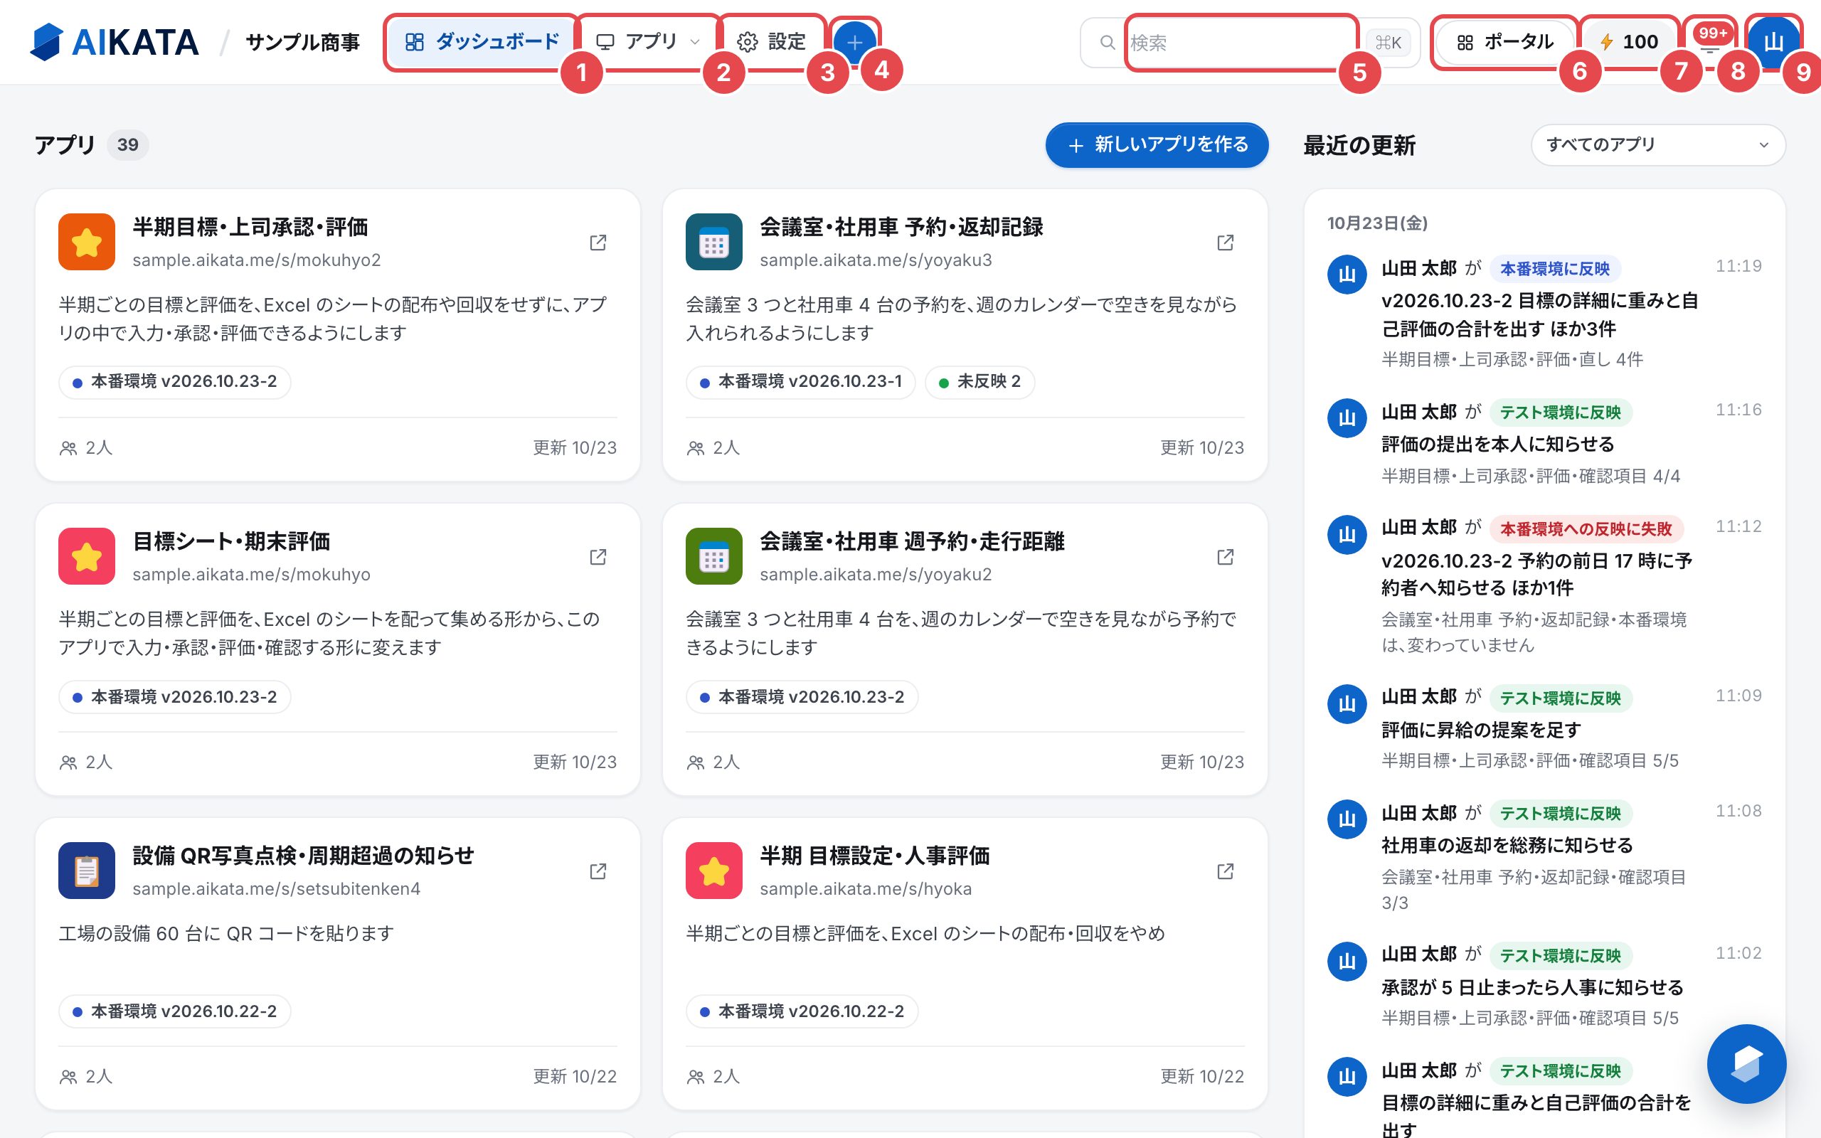1821x1138 pixels.
Task: Click the 設備 QR写真点検・周期超過の知らせ title
Action: pyautogui.click(x=303, y=856)
